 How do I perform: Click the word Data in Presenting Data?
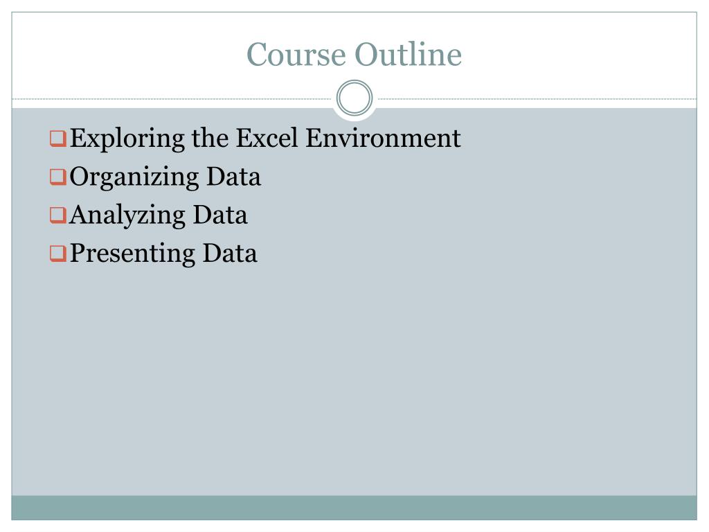pyautogui.click(x=230, y=253)
